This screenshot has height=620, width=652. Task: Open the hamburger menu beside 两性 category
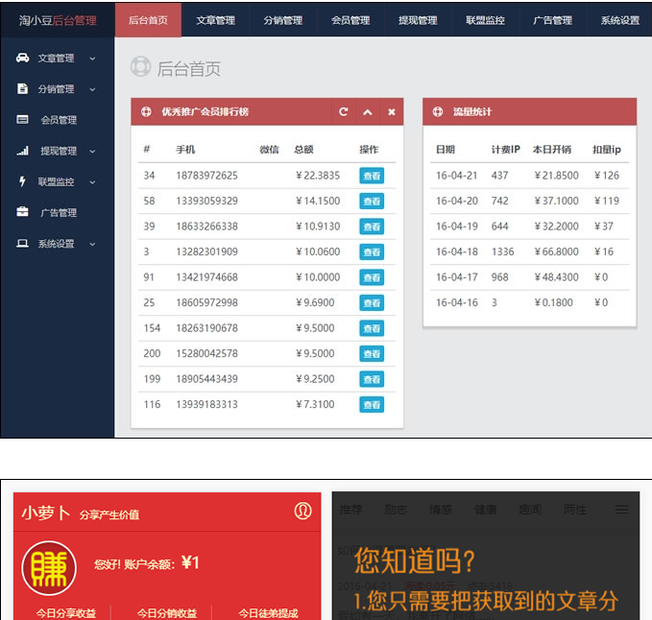click(x=622, y=510)
